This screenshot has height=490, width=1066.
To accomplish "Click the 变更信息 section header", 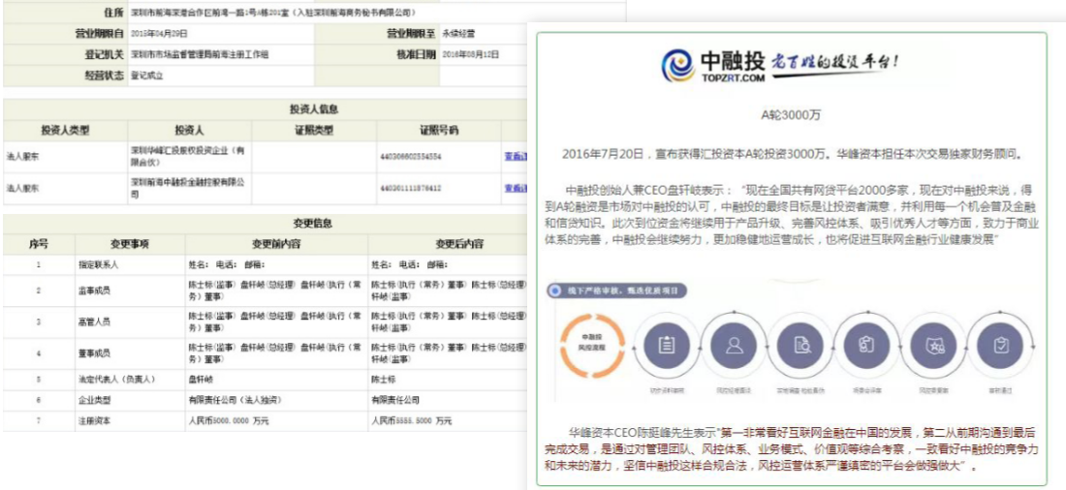I will [x=313, y=224].
